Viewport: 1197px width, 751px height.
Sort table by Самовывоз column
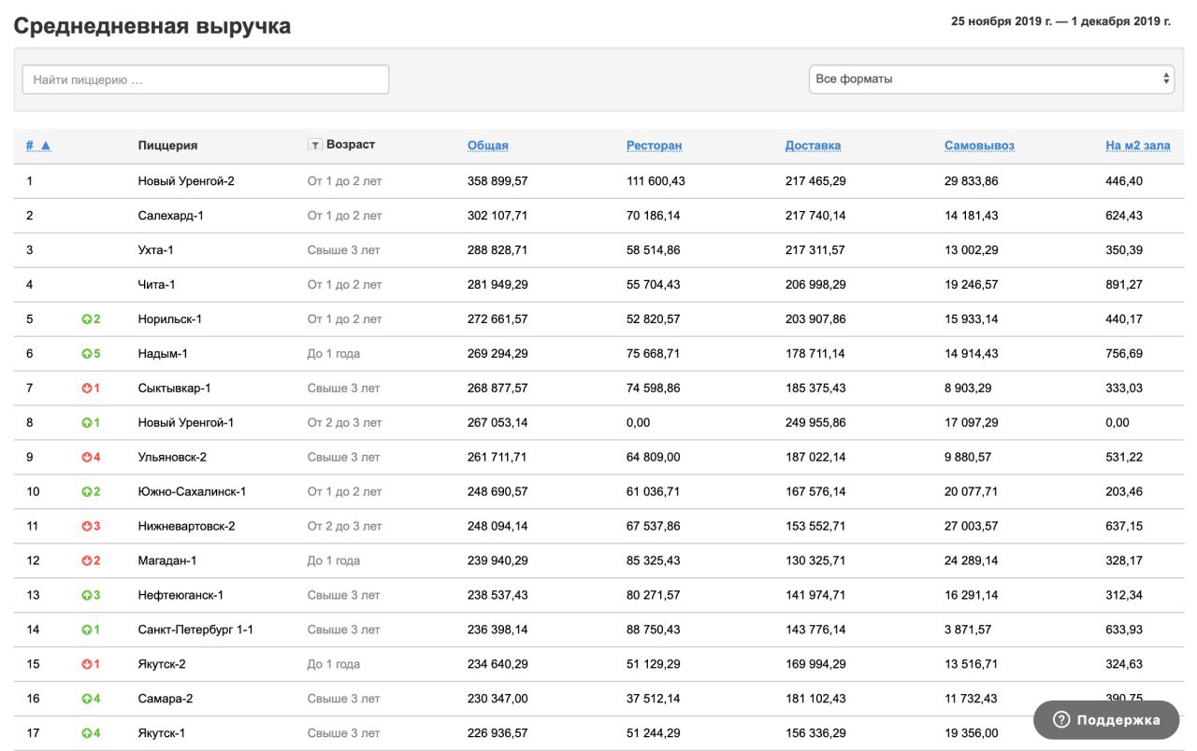pyautogui.click(x=979, y=146)
